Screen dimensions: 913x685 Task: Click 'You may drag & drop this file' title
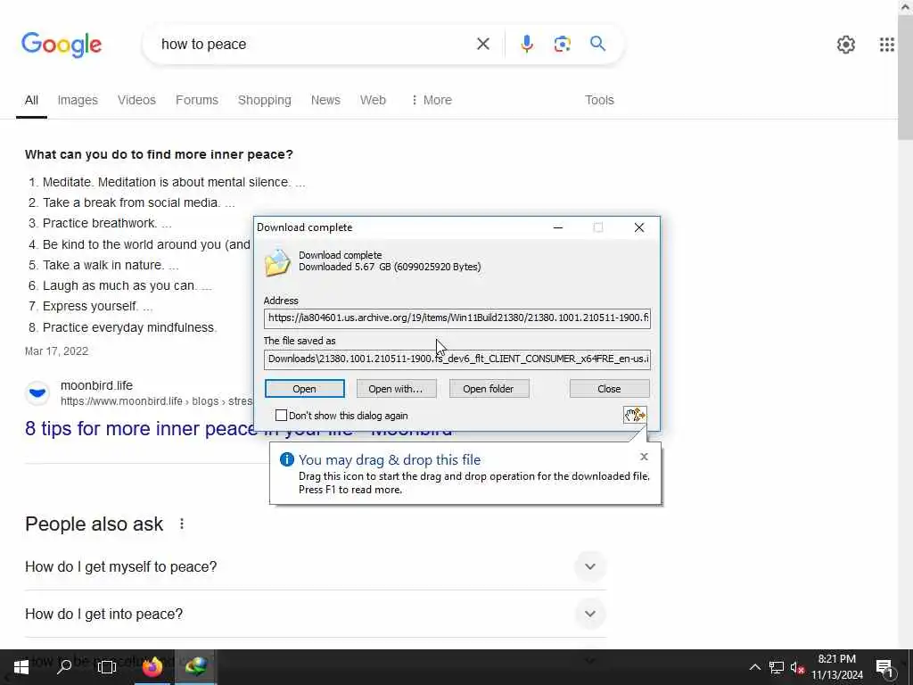(390, 459)
